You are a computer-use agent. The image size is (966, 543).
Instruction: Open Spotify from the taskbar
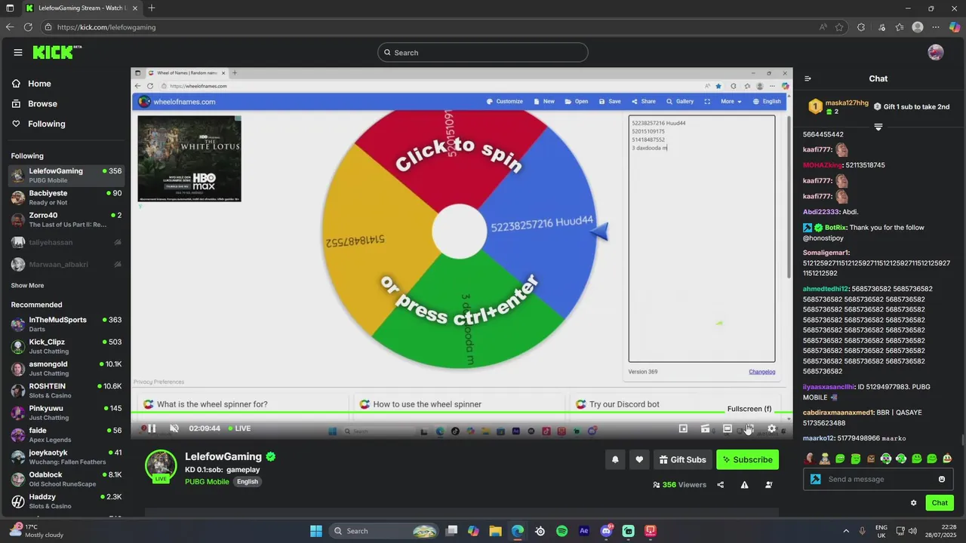pyautogui.click(x=561, y=531)
